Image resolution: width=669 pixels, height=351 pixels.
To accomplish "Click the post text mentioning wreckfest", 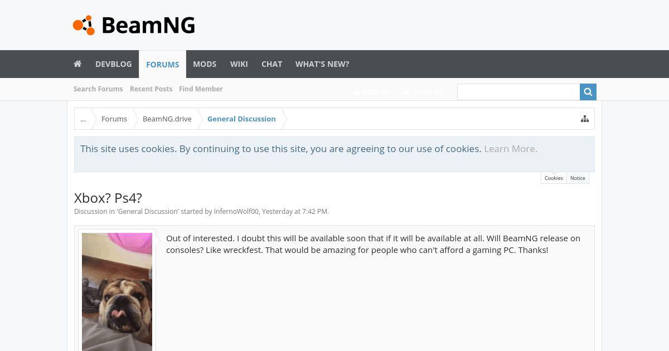I will coord(373,244).
